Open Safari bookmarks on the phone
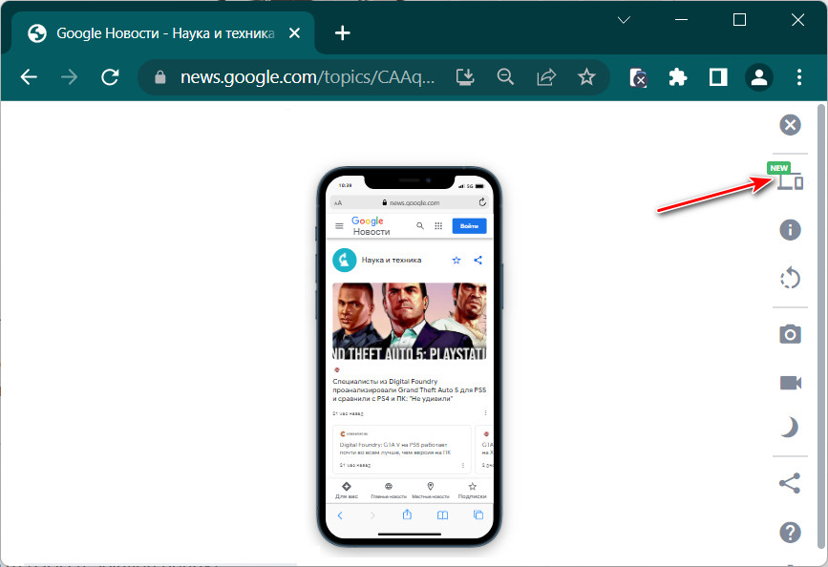828x567 pixels. pyautogui.click(x=442, y=515)
